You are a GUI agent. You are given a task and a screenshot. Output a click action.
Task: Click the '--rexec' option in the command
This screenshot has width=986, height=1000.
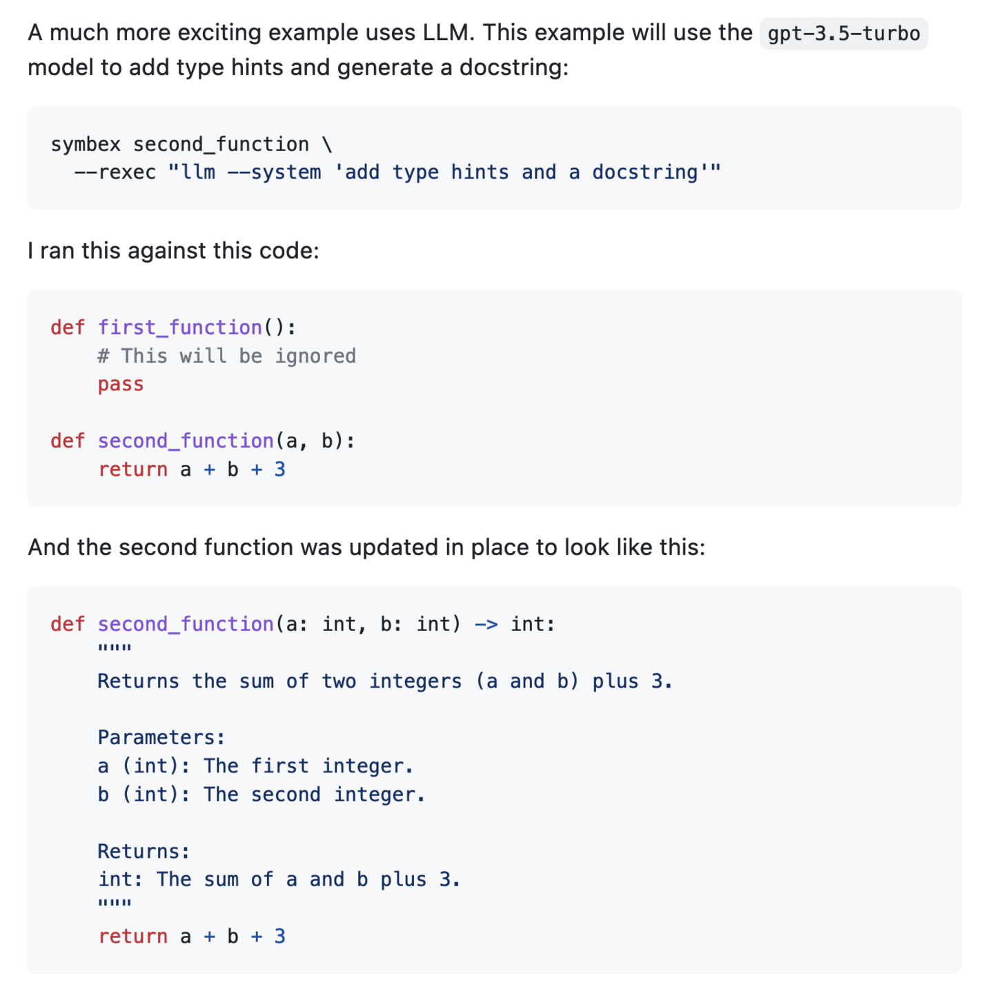[x=115, y=172]
